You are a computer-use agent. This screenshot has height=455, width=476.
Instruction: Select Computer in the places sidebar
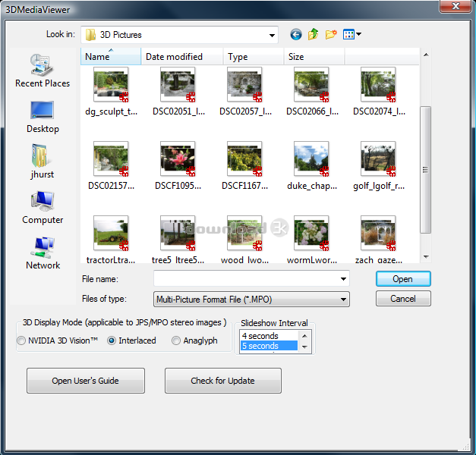[x=43, y=207]
